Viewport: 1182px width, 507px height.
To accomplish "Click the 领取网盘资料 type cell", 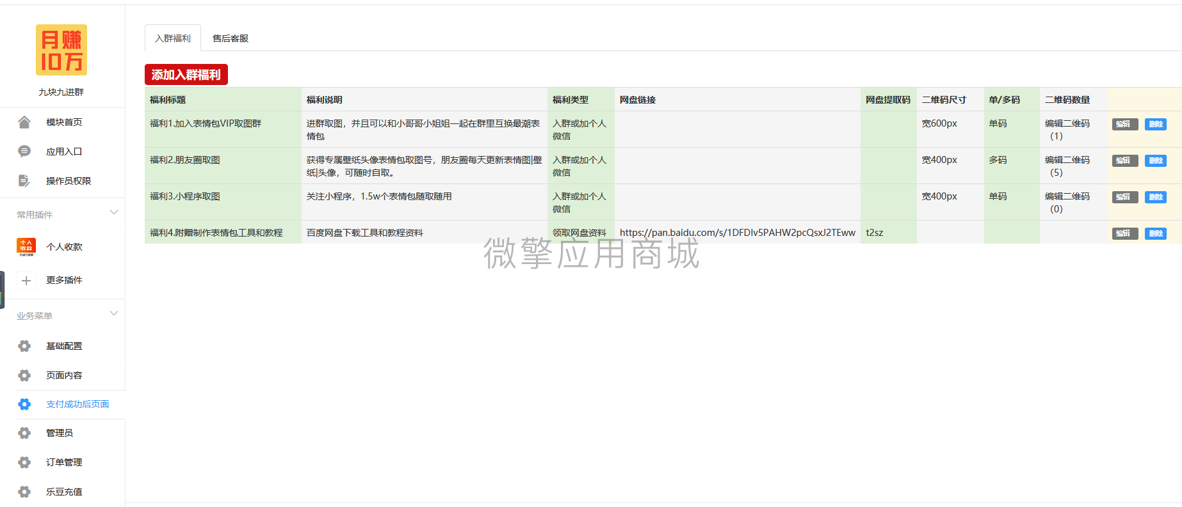I will click(x=579, y=233).
